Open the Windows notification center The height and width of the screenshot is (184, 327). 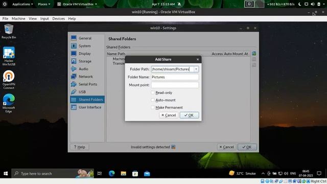pyautogui.click(x=319, y=174)
